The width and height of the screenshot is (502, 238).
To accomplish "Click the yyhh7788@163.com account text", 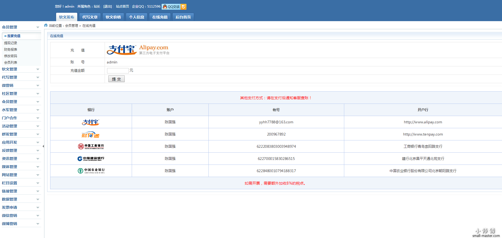I will (276, 122).
